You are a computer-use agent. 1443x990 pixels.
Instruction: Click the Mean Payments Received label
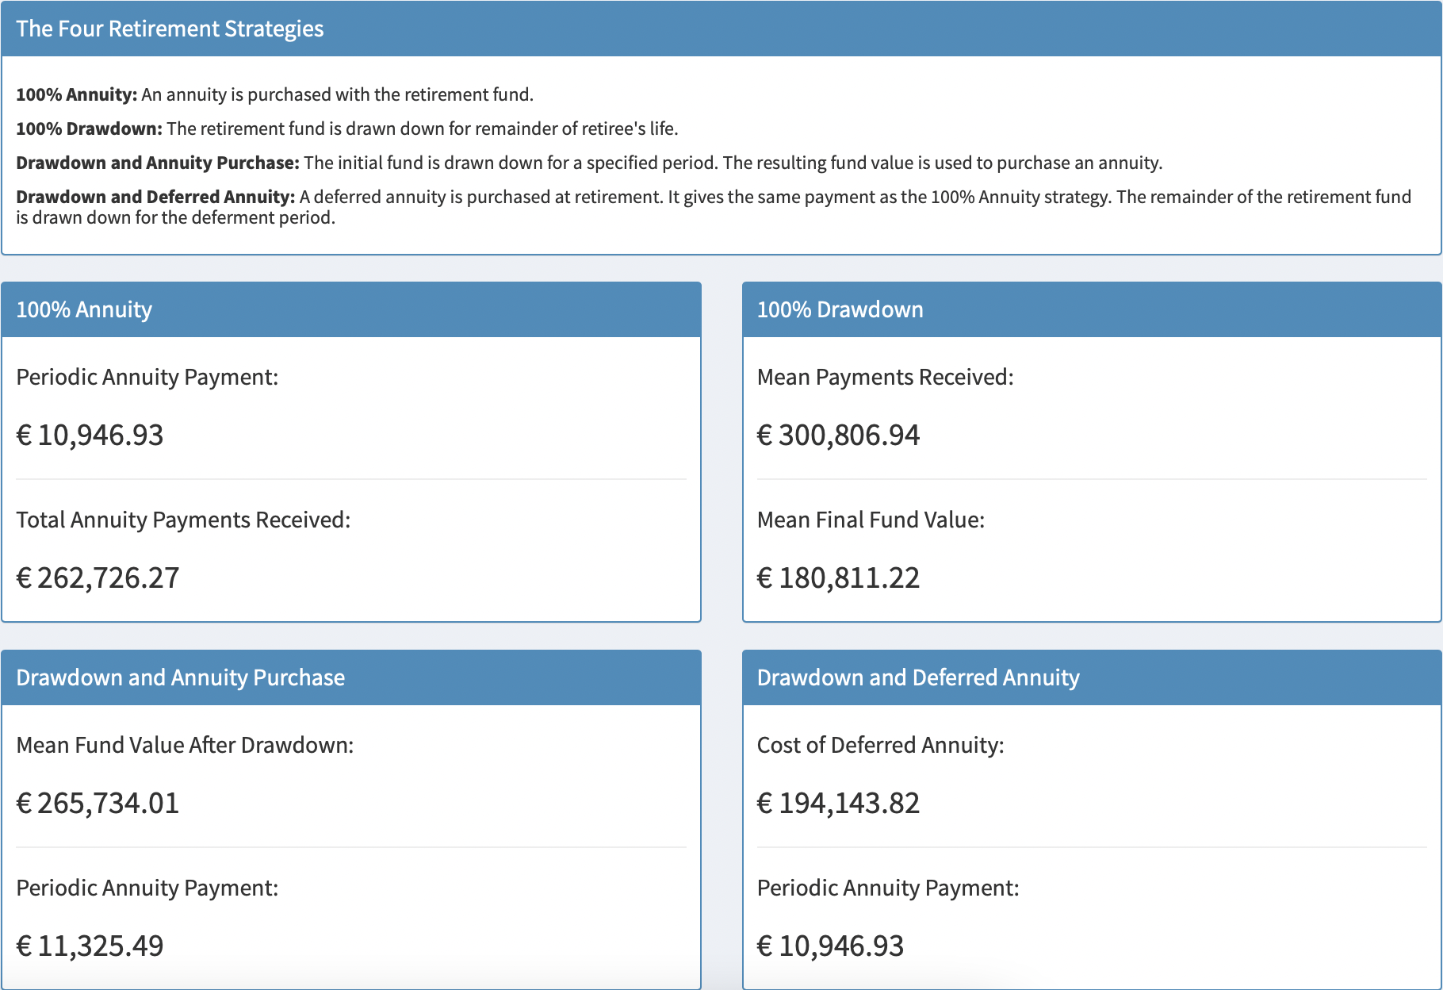(x=885, y=377)
